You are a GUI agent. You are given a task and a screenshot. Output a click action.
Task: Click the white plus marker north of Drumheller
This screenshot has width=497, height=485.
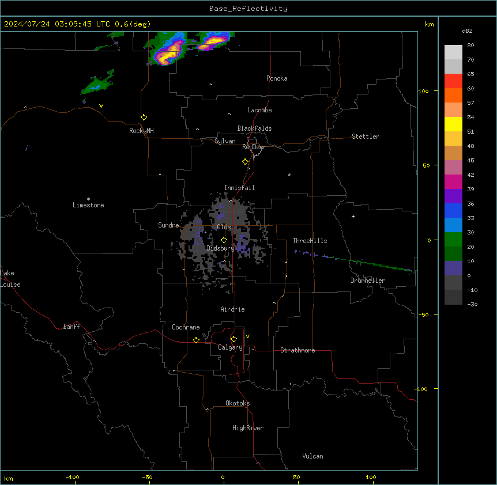coord(353,216)
